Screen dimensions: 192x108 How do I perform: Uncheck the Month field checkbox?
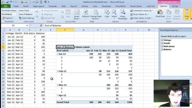pyautogui.click(x=162, y=43)
